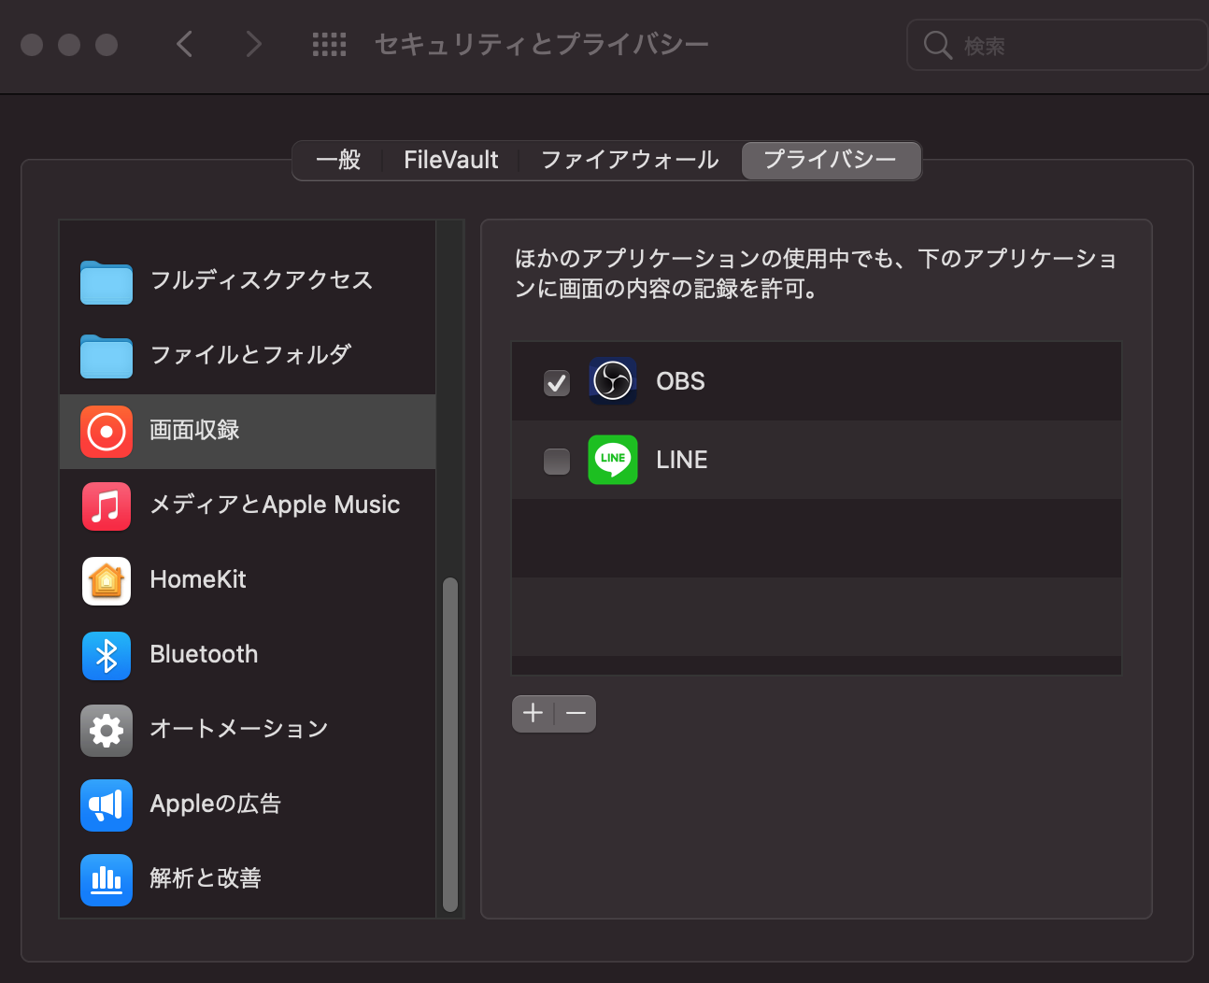Select Appleの広告 in the list
Screen dimensions: 1209x983
point(216,804)
